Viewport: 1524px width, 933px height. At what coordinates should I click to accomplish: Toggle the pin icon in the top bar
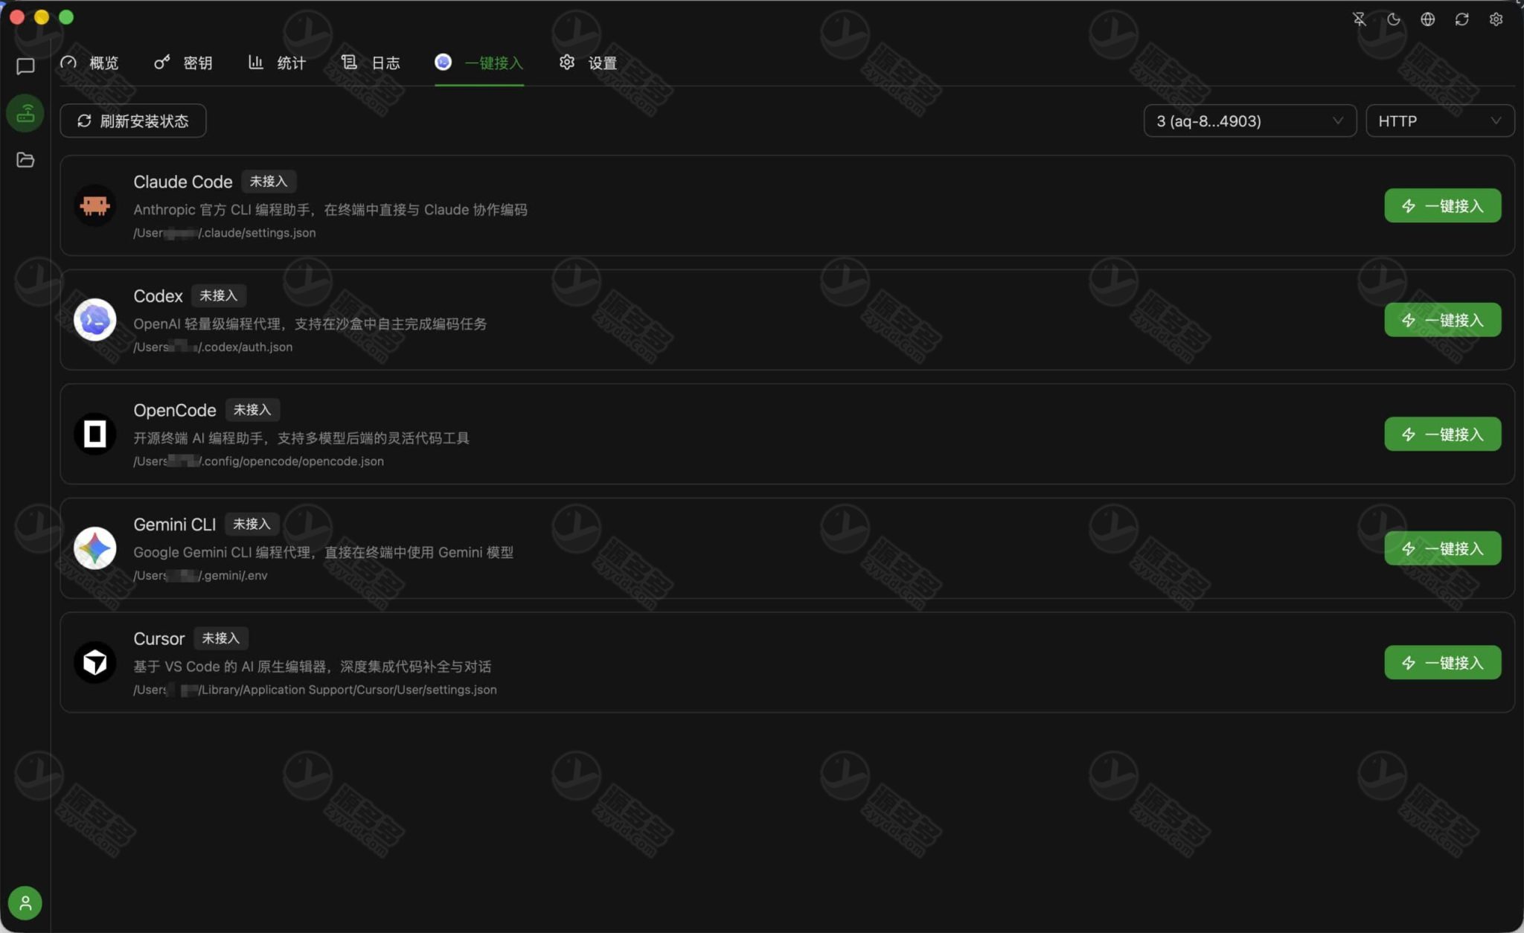pos(1359,19)
